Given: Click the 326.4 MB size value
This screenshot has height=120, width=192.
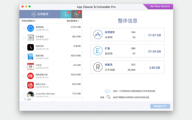Looking at the screenshot, I should coord(76,75).
